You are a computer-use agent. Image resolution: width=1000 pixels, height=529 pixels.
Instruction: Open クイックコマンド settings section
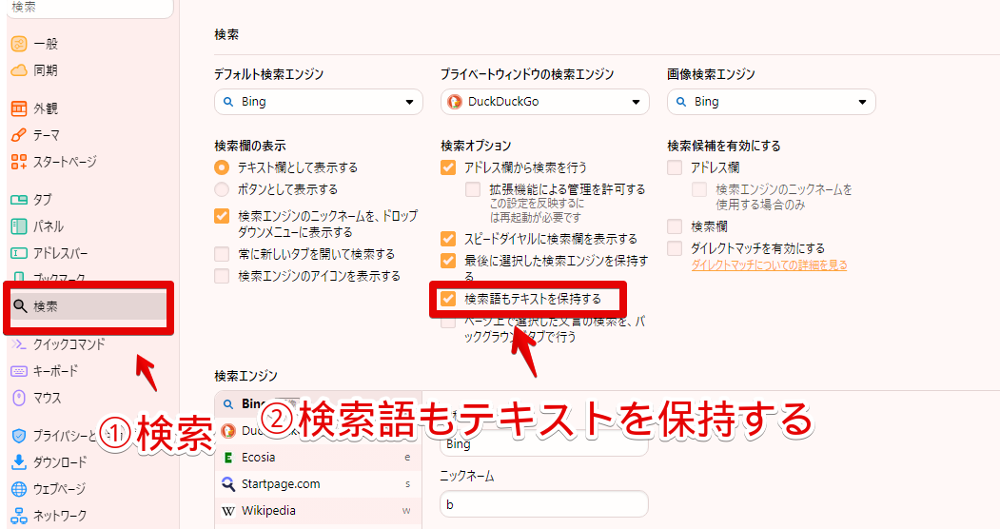tap(69, 344)
